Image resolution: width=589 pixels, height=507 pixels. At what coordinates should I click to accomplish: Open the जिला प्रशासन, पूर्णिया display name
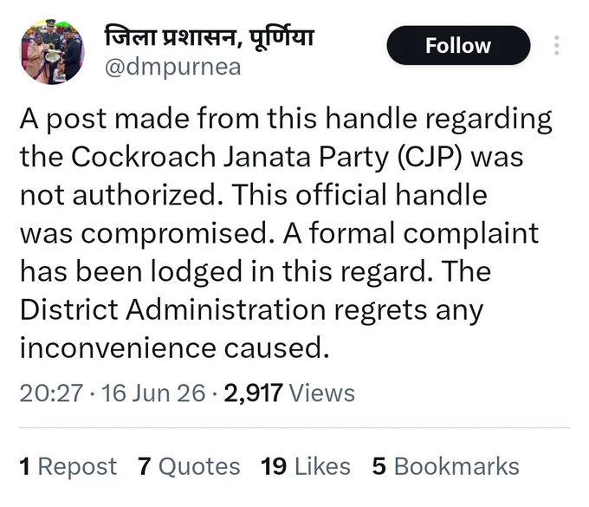click(x=209, y=37)
